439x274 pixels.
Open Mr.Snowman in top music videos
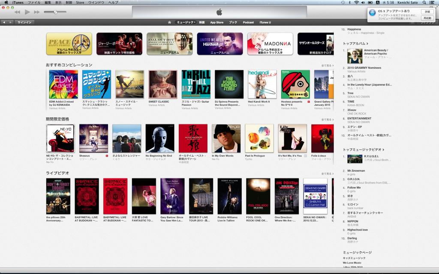tap(356, 170)
